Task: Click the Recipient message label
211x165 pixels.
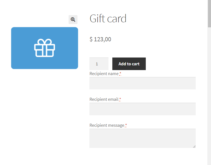Action: point(107,125)
